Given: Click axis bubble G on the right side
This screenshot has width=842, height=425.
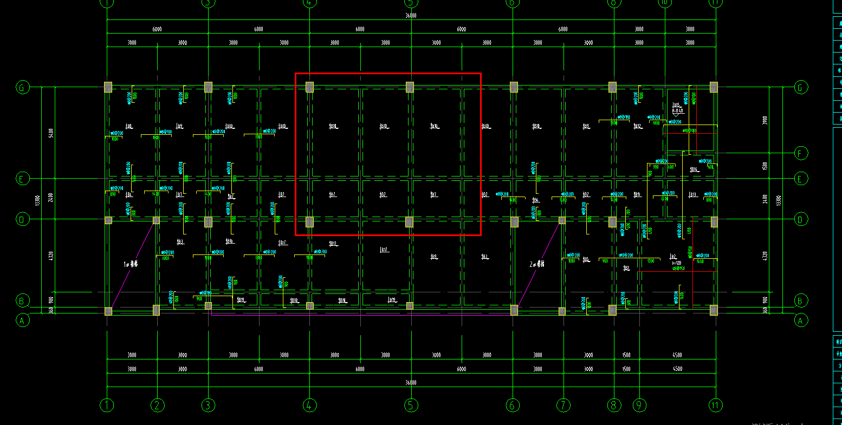Looking at the screenshot, I should click(x=801, y=87).
